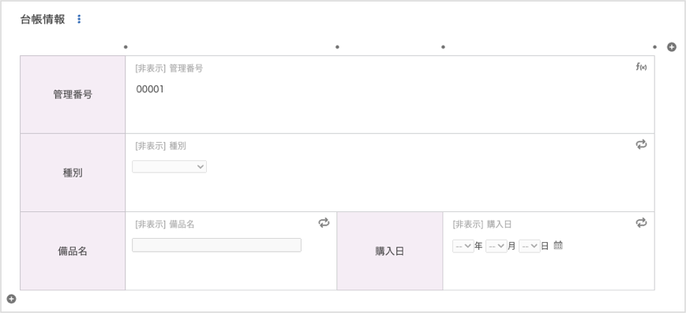
Task: Click the 00001 management number value
Action: [x=150, y=90]
